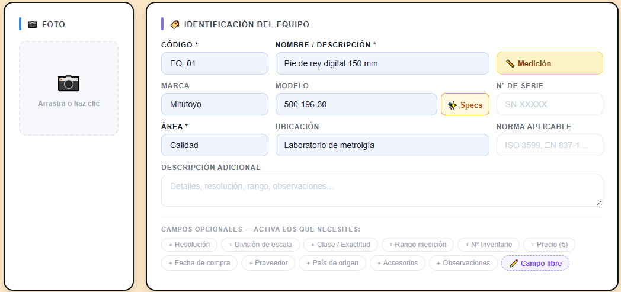This screenshot has width=621, height=292.
Task: Click the Norma aplicable label
Action: 534,127
